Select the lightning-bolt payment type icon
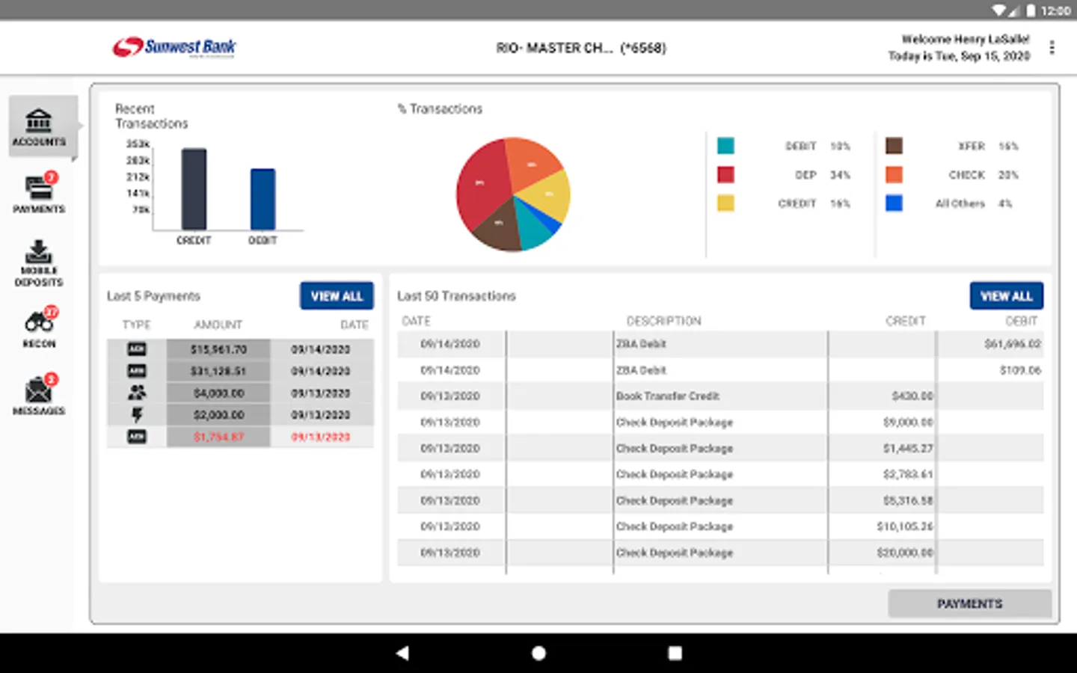 pos(137,414)
